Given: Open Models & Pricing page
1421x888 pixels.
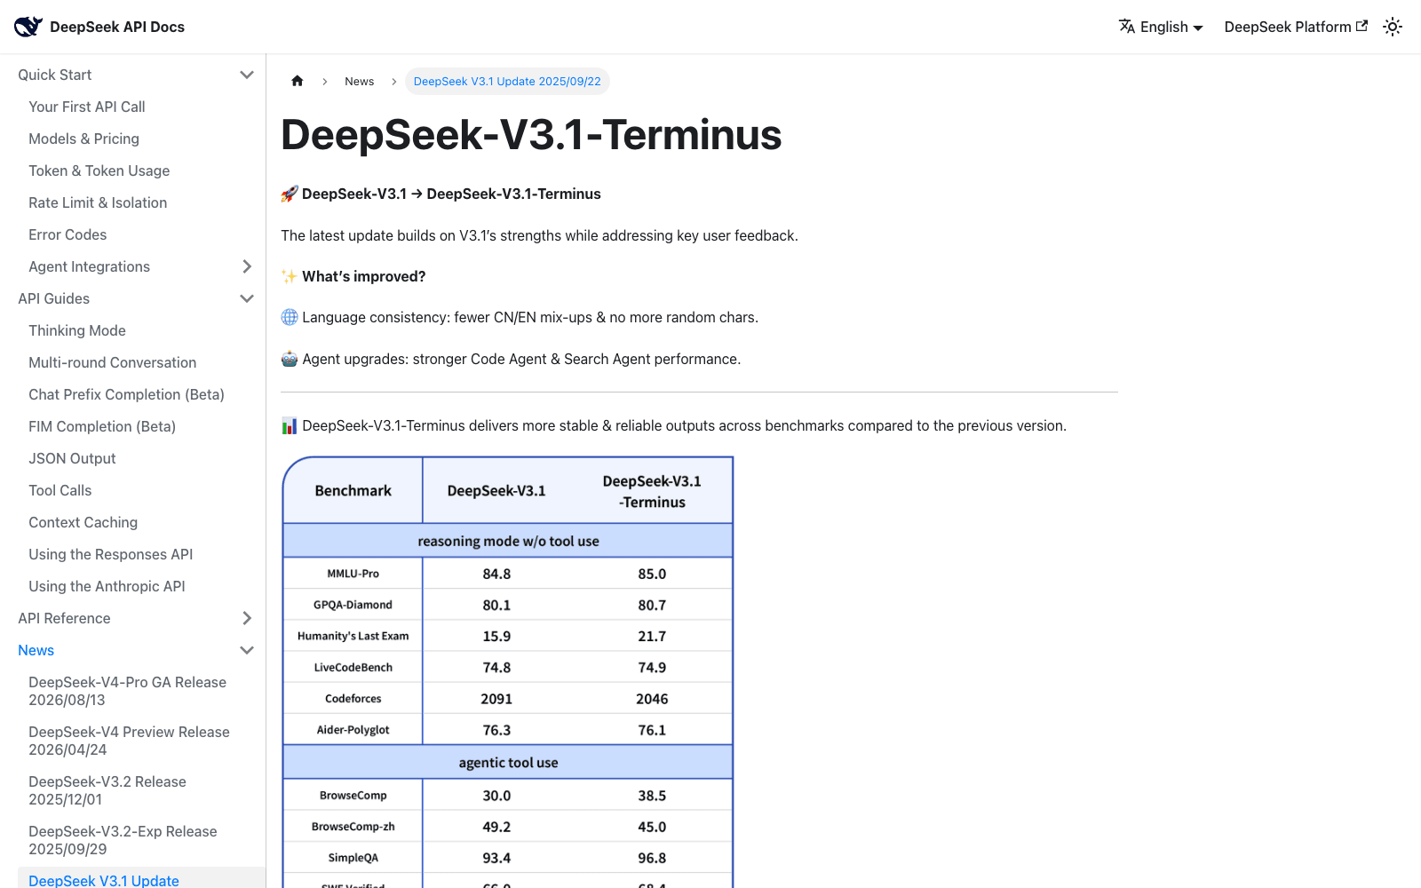Looking at the screenshot, I should (84, 139).
